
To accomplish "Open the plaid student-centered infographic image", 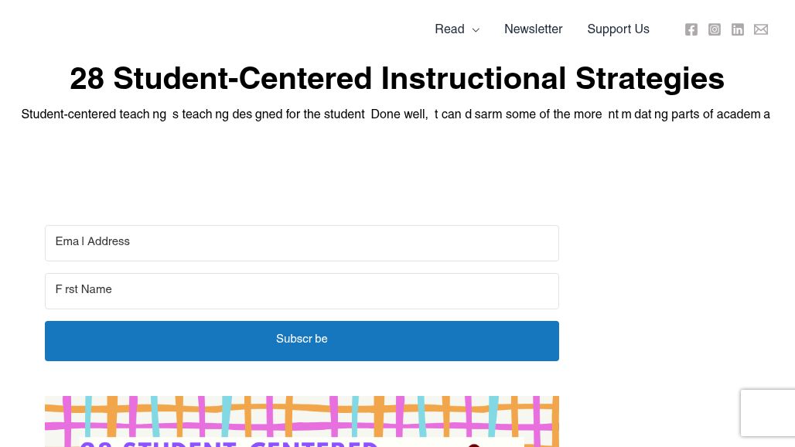I will [302, 421].
